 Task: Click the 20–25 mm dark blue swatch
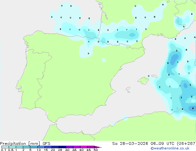point(55,147)
